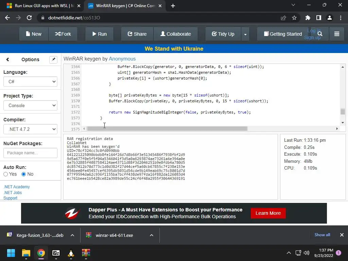Open the hamburger menu icon
This screenshot has height=261, width=348.
click(337, 34)
